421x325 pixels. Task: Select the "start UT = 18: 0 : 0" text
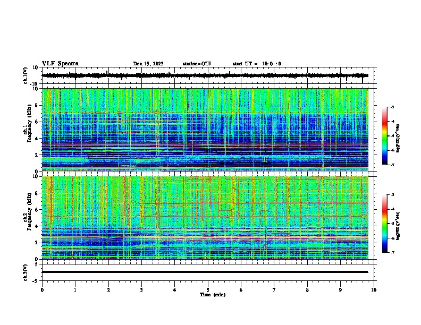pos(257,64)
